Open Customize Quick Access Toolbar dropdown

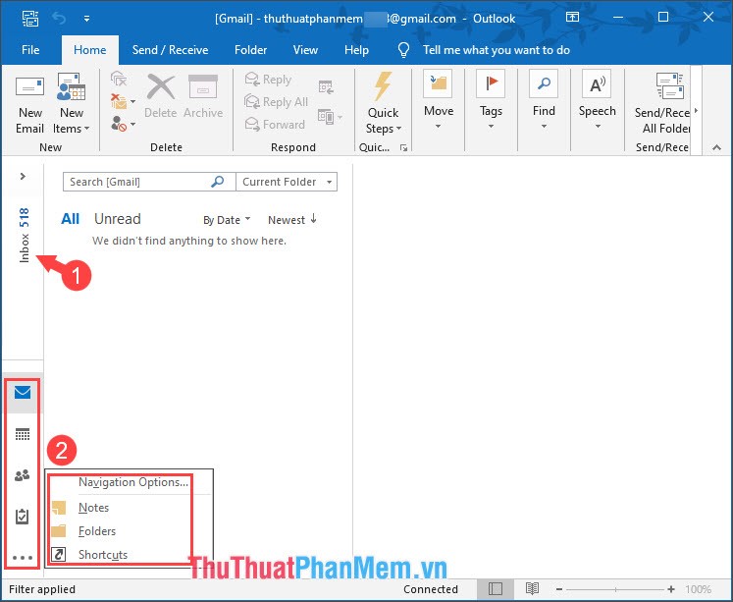(x=86, y=19)
